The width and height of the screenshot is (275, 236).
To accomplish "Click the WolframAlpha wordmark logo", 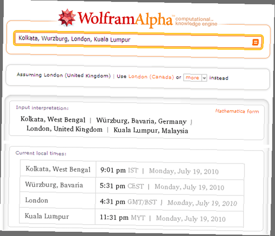I will point(125,19).
